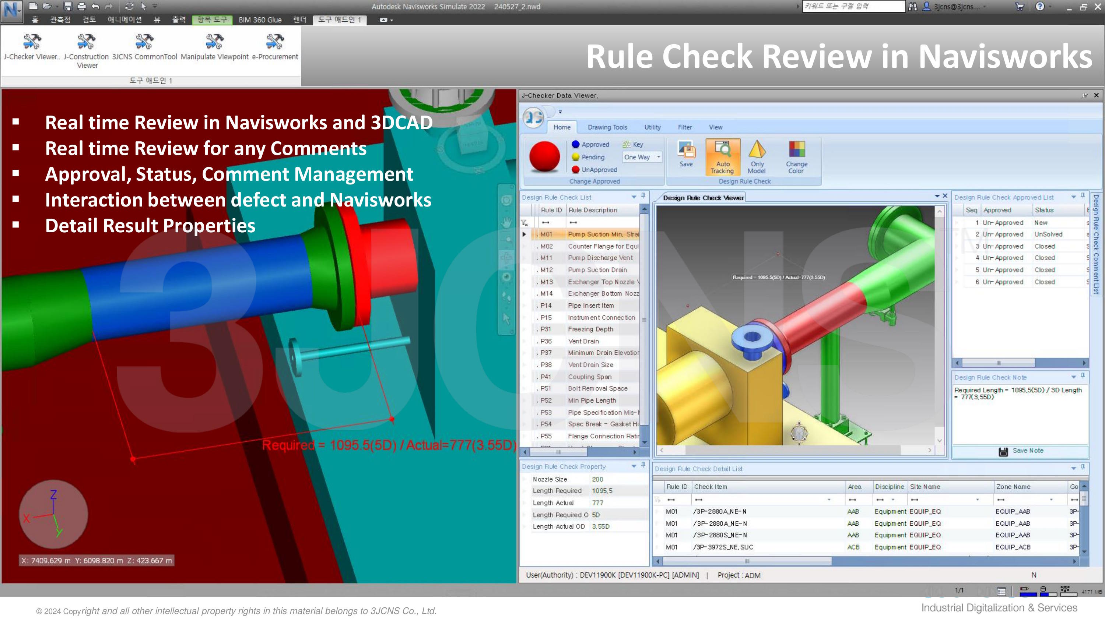Open the Design Rule Check Note panel menu arrow
This screenshot has height=621, width=1105.
1073,377
